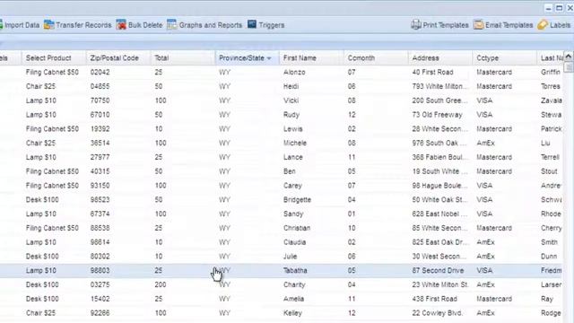Click address 87 Second Drive

[x=438, y=271]
